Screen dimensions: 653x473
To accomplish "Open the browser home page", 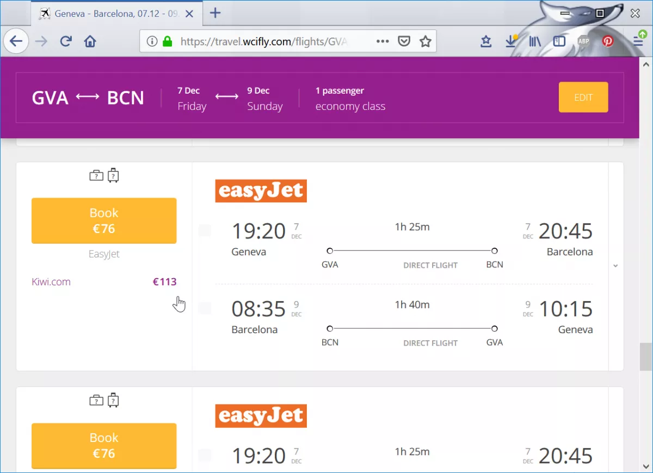I will pos(90,41).
